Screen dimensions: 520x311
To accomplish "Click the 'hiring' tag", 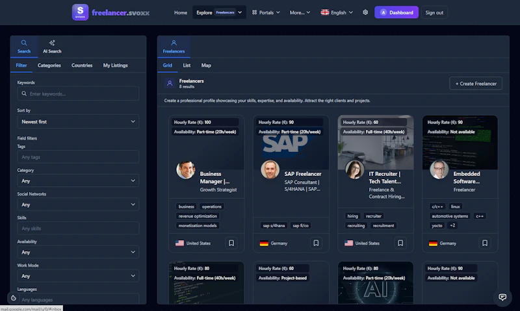I will tap(352, 216).
